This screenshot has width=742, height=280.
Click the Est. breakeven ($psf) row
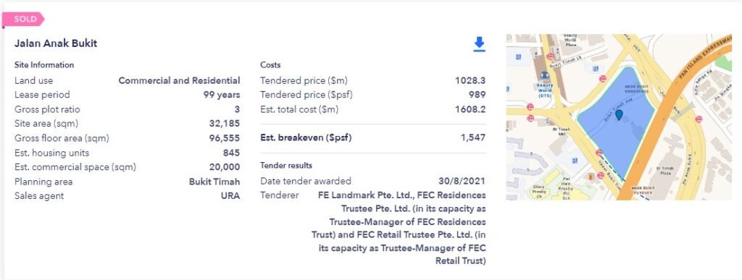(373, 138)
